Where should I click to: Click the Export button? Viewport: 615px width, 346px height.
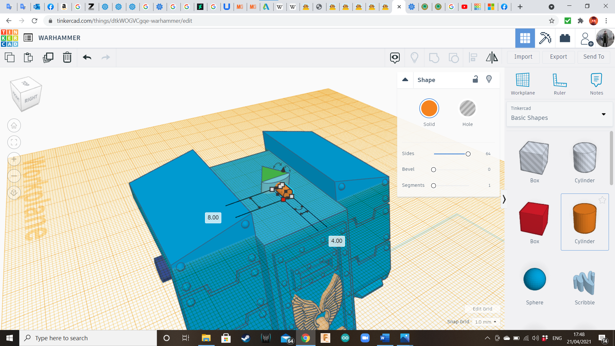point(558,57)
